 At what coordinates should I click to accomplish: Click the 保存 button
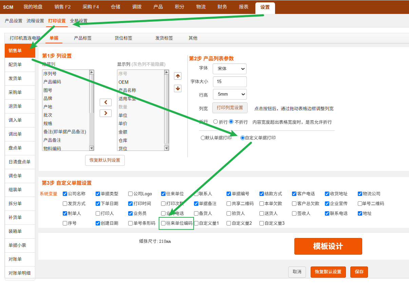click(x=359, y=272)
